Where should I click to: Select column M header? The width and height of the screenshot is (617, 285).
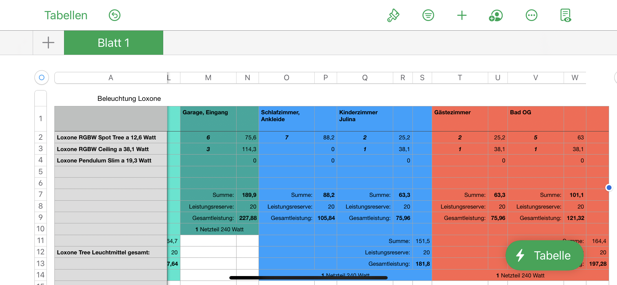[x=208, y=78]
